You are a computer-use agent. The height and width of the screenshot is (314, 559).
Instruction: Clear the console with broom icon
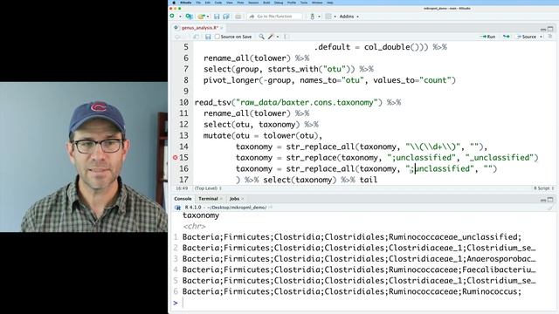pyautogui.click(x=550, y=208)
